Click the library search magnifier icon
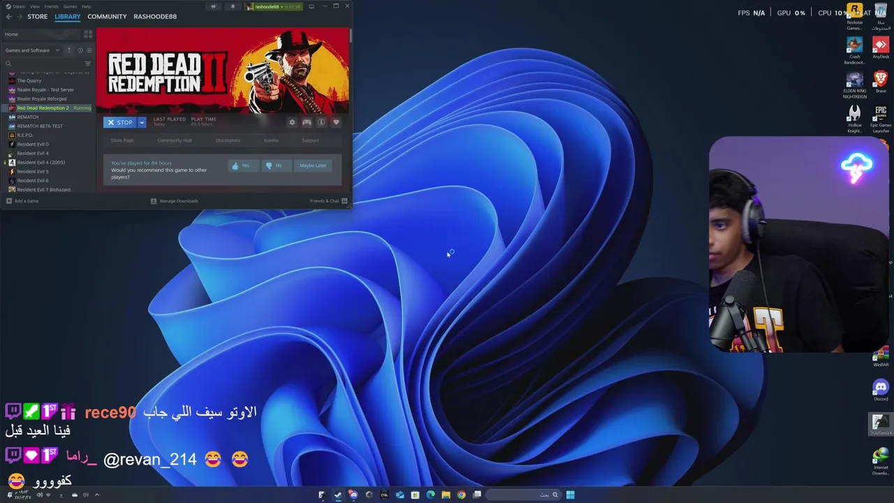Viewport: 894px width, 503px height. coord(8,64)
